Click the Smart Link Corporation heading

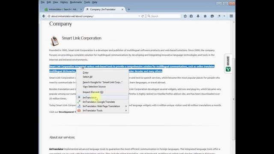pyautogui.click(x=81, y=38)
